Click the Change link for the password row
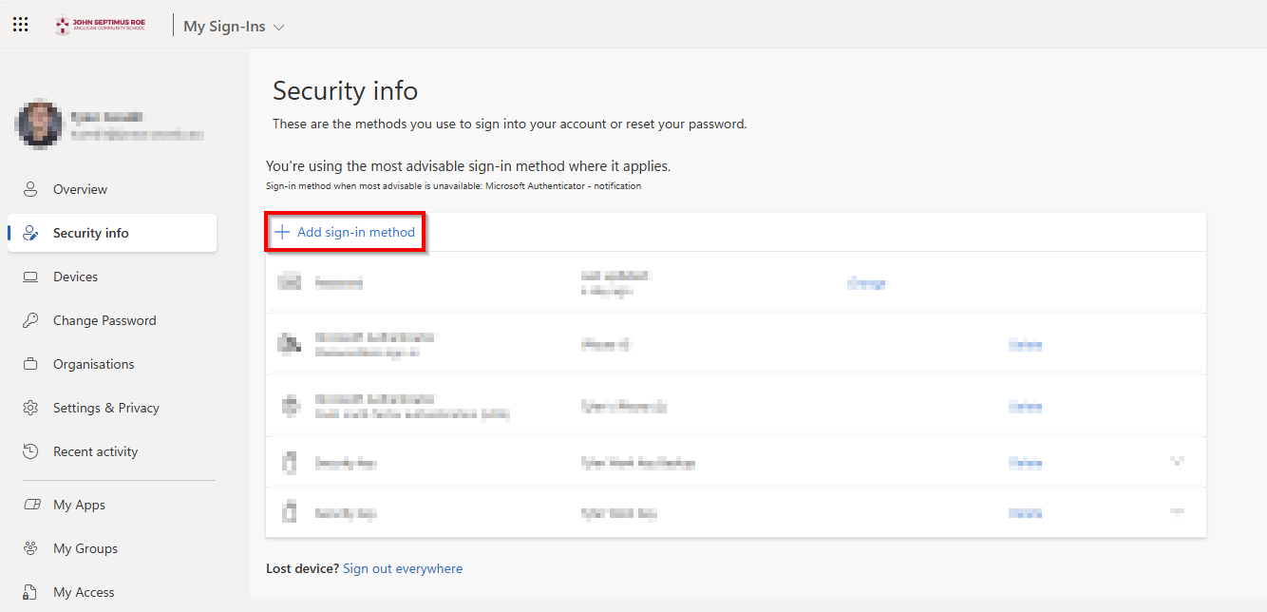 coord(866,283)
